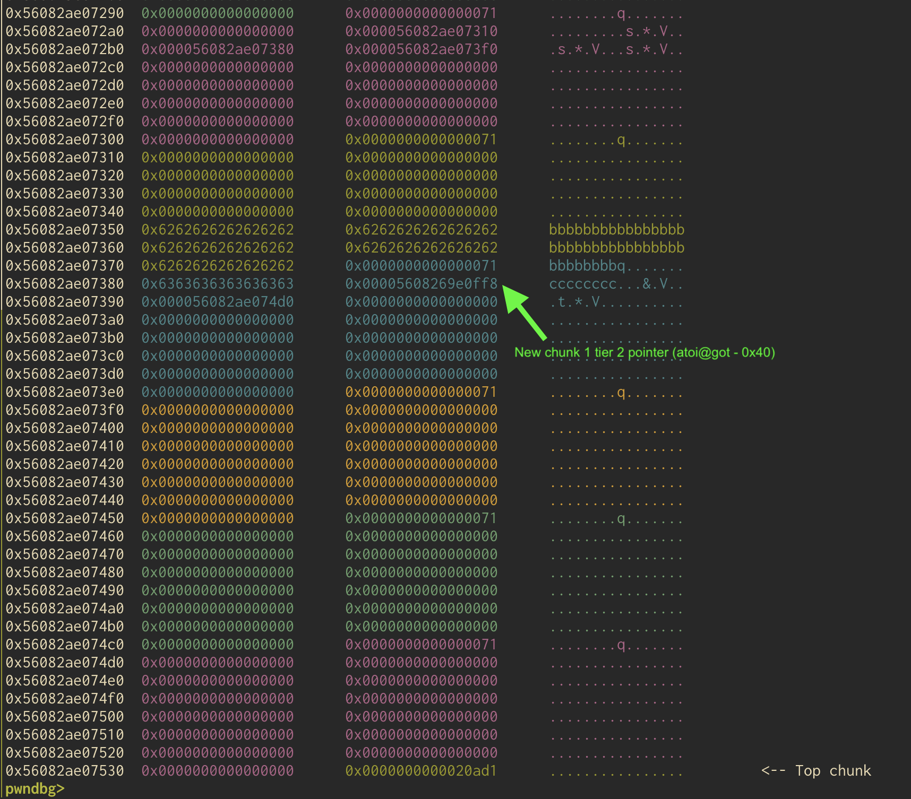Click the pointer value 0x000056082ae07380
This screenshot has width=911, height=799.
[x=217, y=49]
